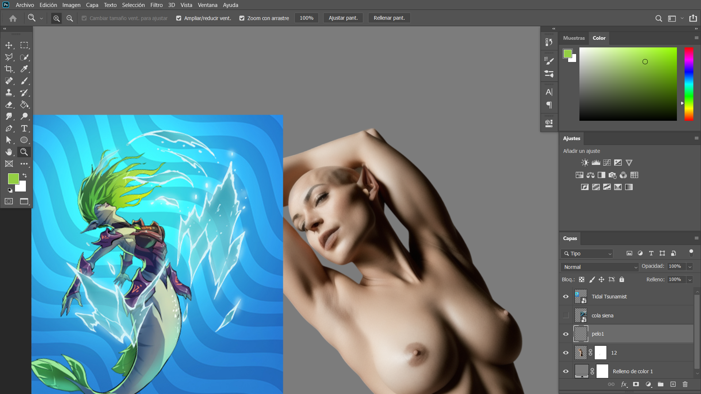The width and height of the screenshot is (701, 394).
Task: Select the Eraser tool
Action: point(9,105)
